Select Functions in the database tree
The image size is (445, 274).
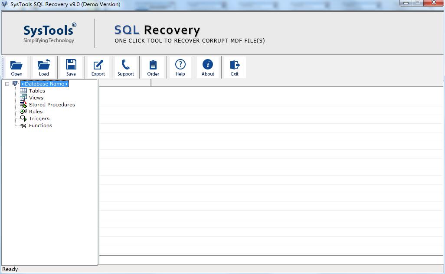tap(40, 125)
